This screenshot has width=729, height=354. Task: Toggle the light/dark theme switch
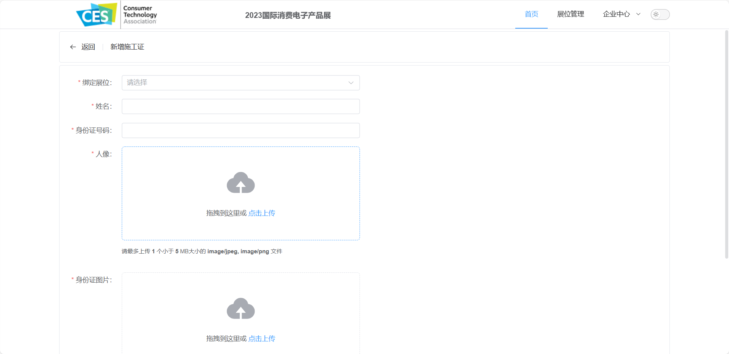point(660,14)
